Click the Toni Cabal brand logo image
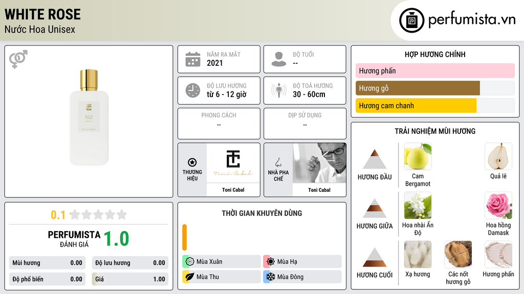Screen dimensions: 524x294 pos(233,163)
